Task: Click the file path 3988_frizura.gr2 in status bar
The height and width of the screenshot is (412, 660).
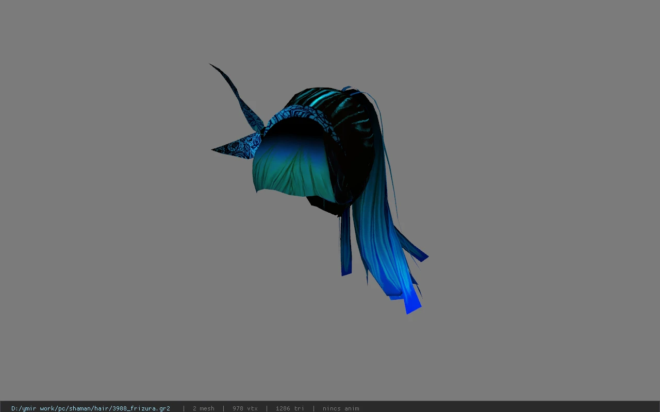Action: (x=91, y=408)
